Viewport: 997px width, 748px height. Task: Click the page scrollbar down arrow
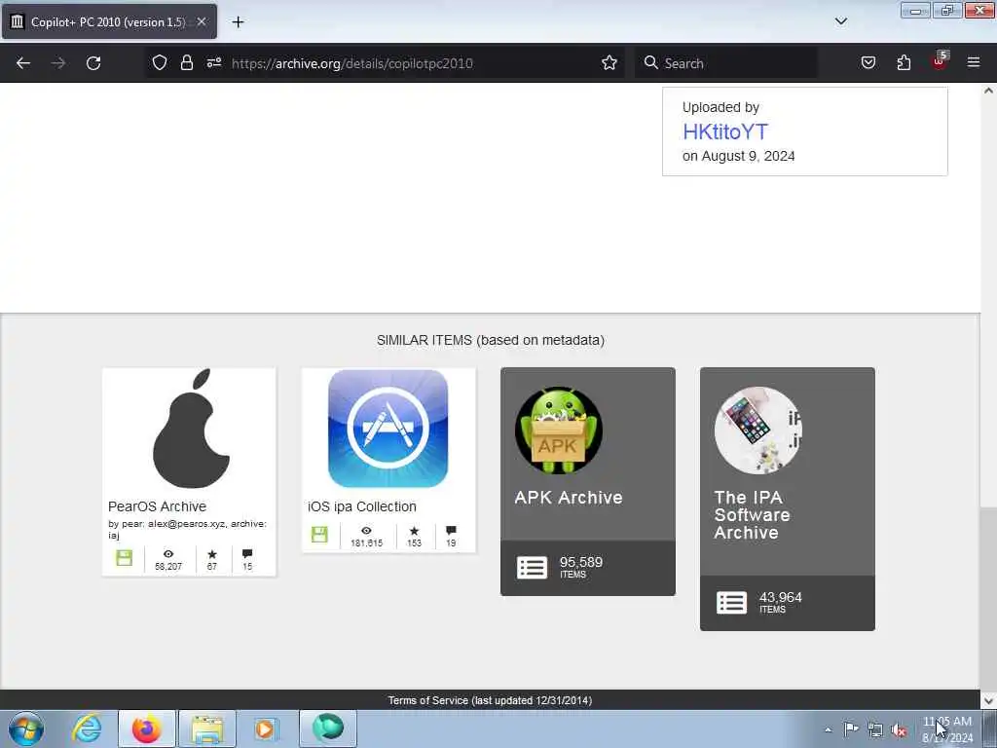pyautogui.click(x=988, y=700)
